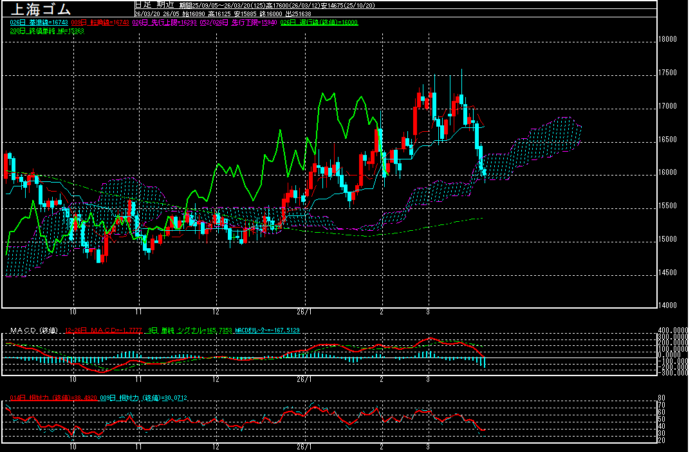The height and width of the screenshot is (452, 695).
Task: Select the 12-26日 MACD legend label
Action: click(95, 330)
